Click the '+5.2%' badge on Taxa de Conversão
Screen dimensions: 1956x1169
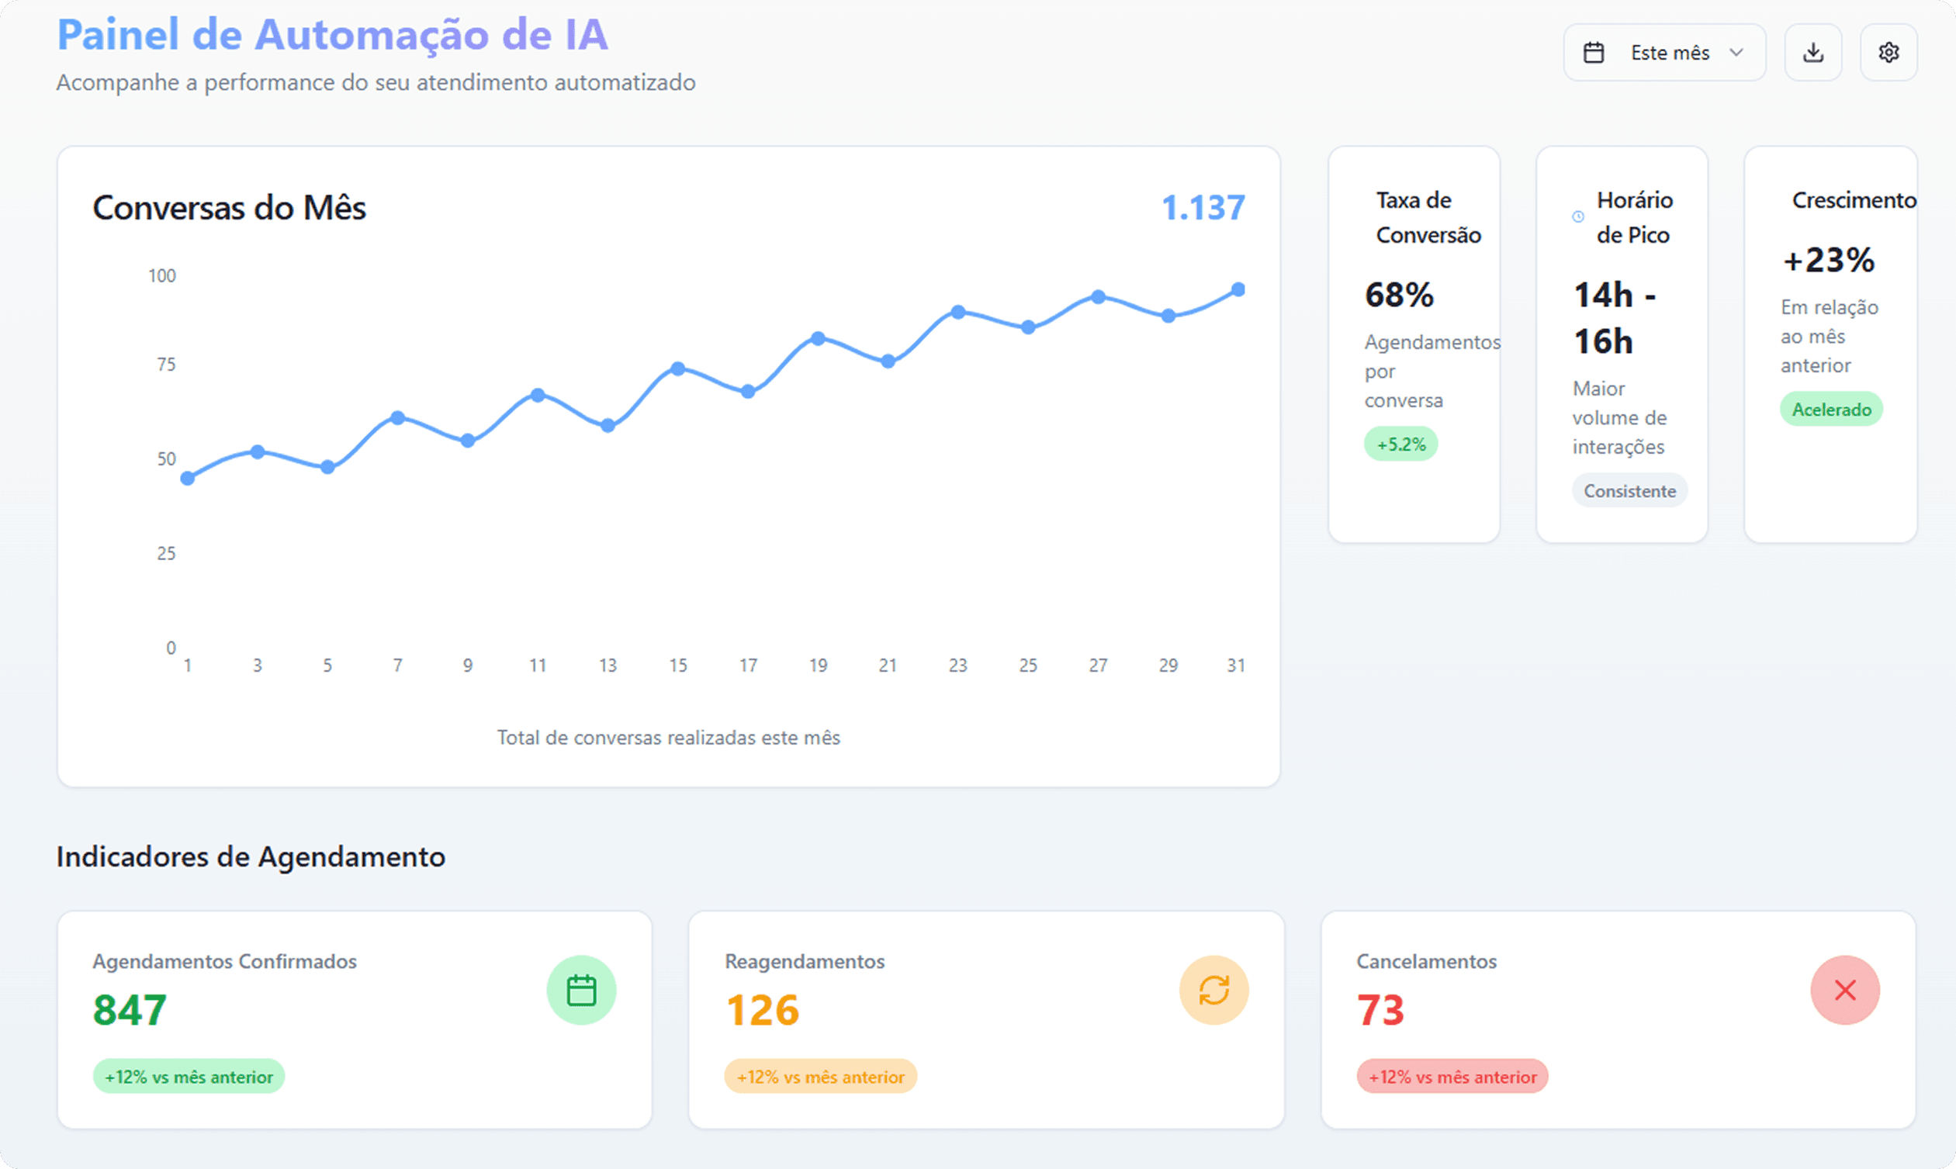1400,444
